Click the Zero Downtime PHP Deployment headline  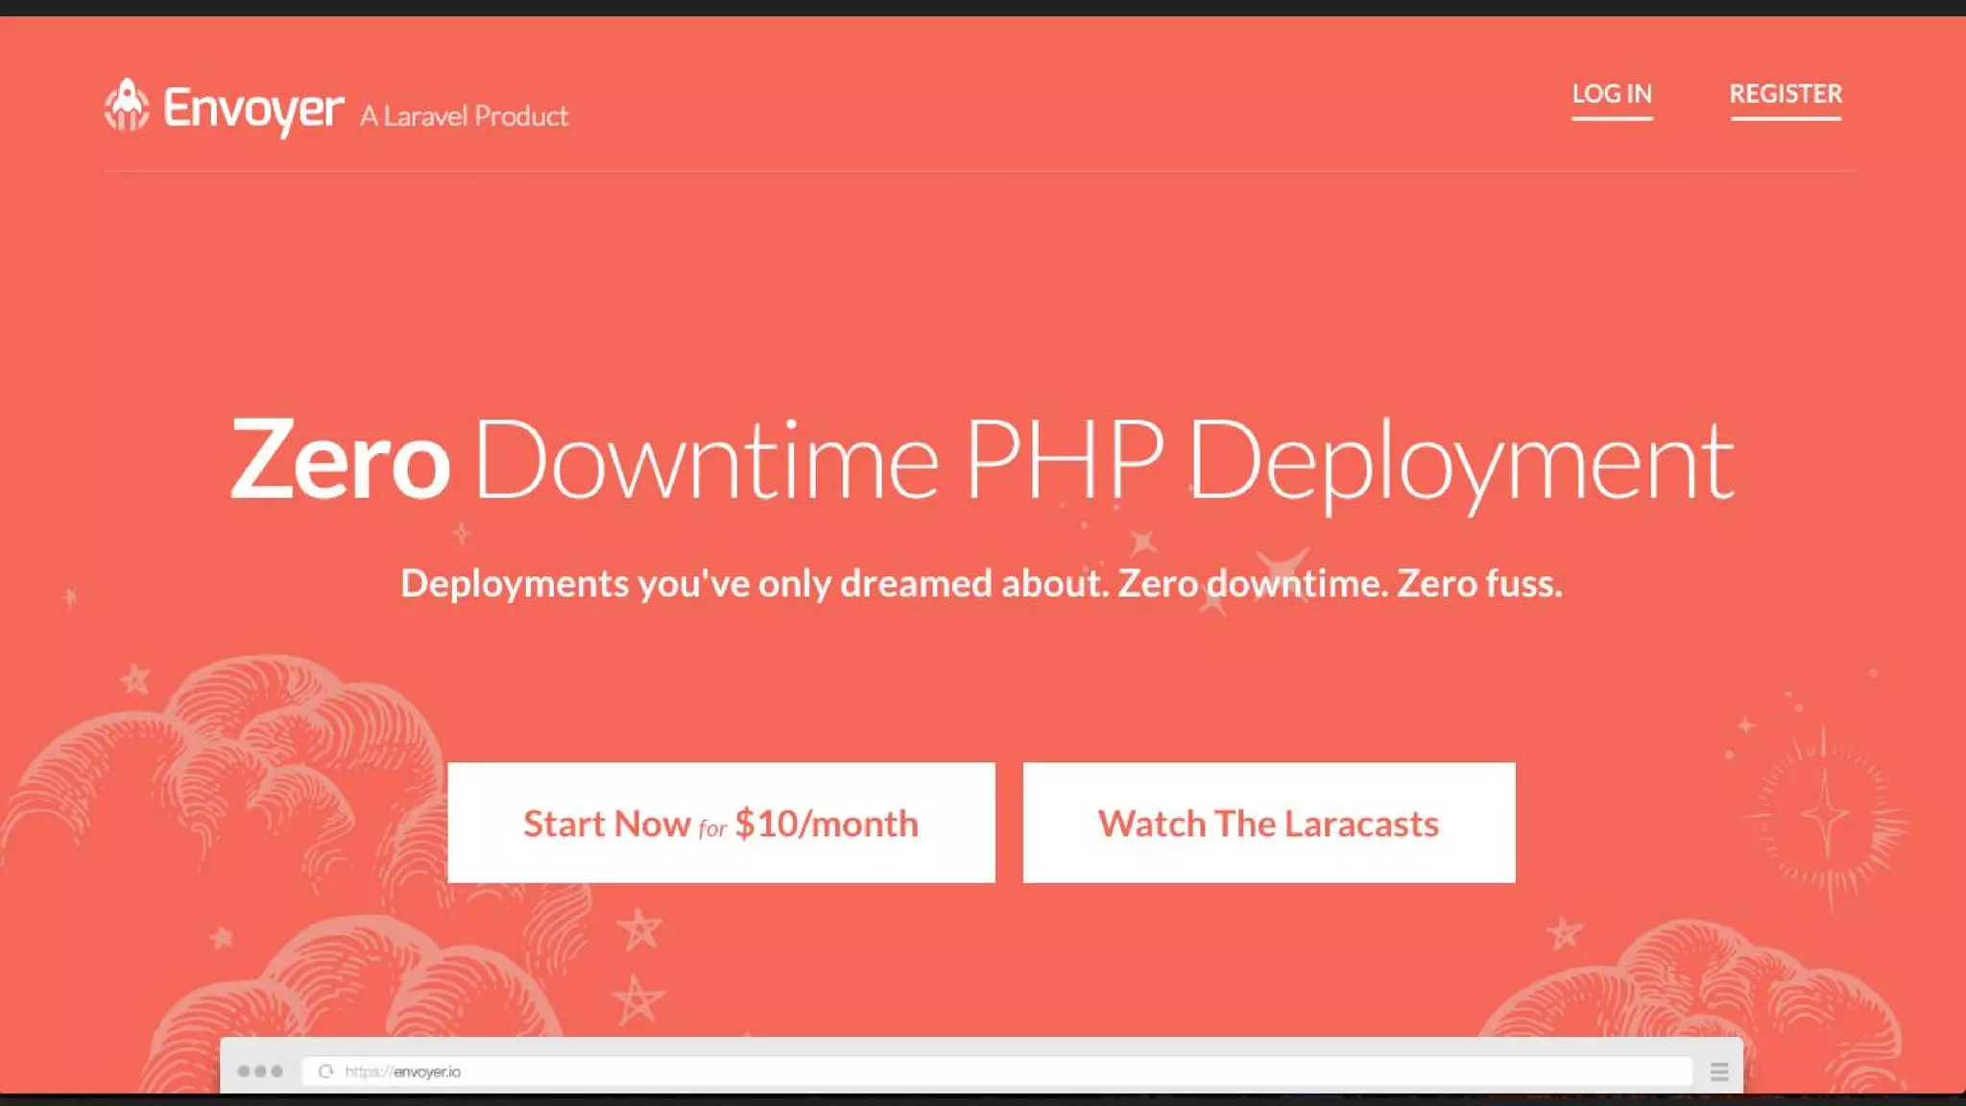point(981,461)
